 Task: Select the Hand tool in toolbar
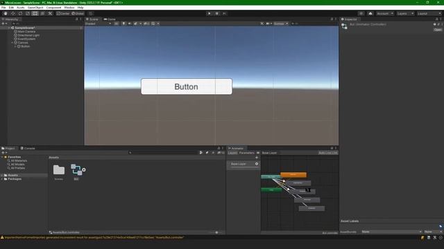(6, 14)
